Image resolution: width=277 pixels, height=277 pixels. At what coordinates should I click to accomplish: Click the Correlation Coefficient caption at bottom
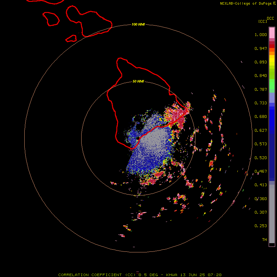(140, 275)
